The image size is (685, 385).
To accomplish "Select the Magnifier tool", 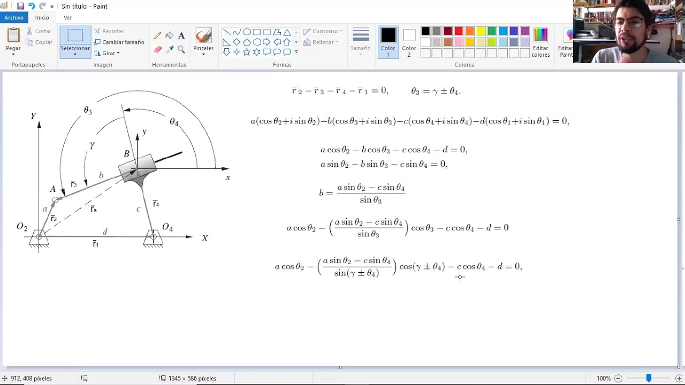I will (x=181, y=49).
